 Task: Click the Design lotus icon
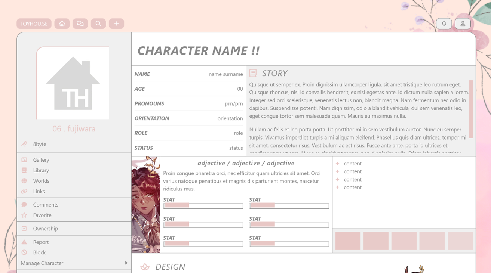click(145, 267)
